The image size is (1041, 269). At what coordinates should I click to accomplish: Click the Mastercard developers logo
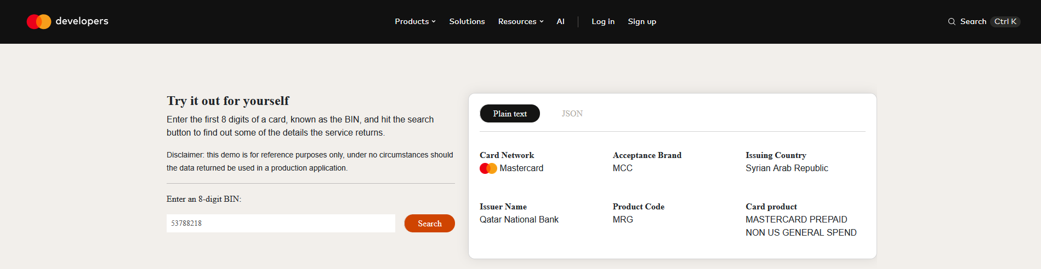[67, 21]
